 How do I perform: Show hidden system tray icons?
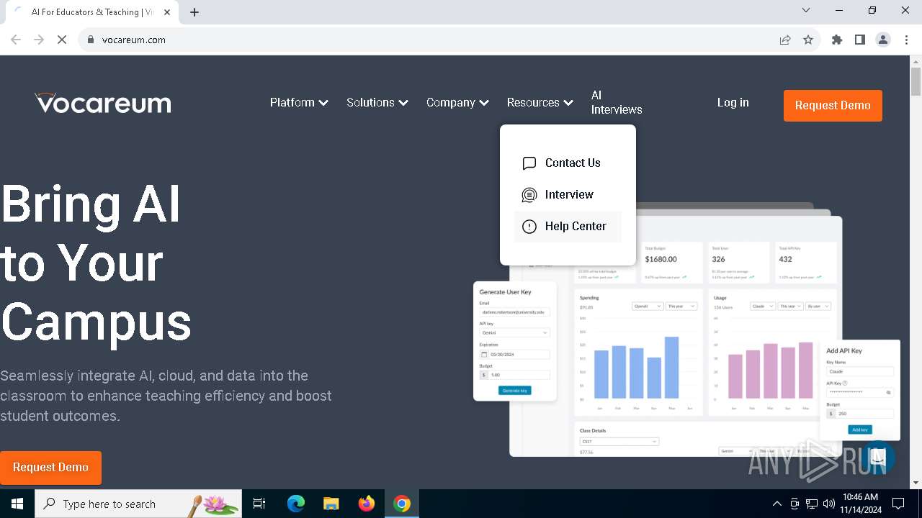[776, 504]
